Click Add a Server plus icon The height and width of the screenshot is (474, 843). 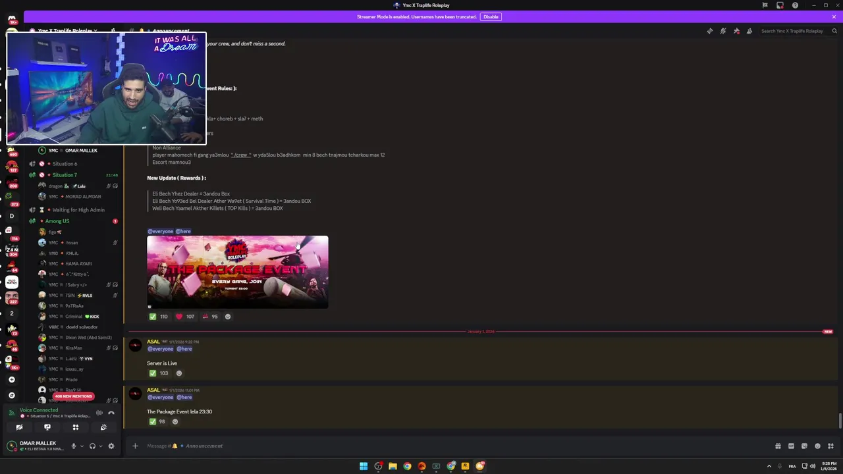(11, 380)
